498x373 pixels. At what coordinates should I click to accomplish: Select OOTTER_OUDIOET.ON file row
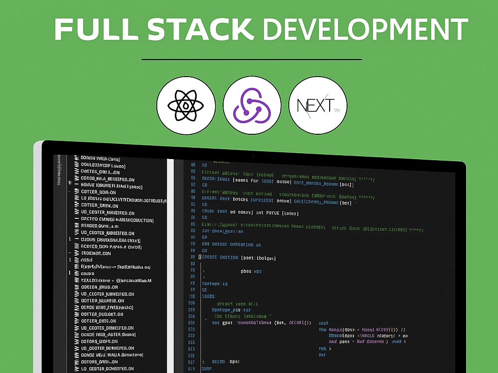102,314
